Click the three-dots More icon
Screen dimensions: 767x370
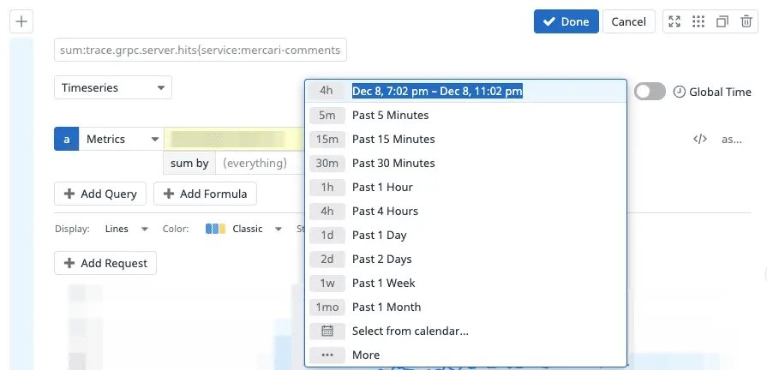(327, 355)
